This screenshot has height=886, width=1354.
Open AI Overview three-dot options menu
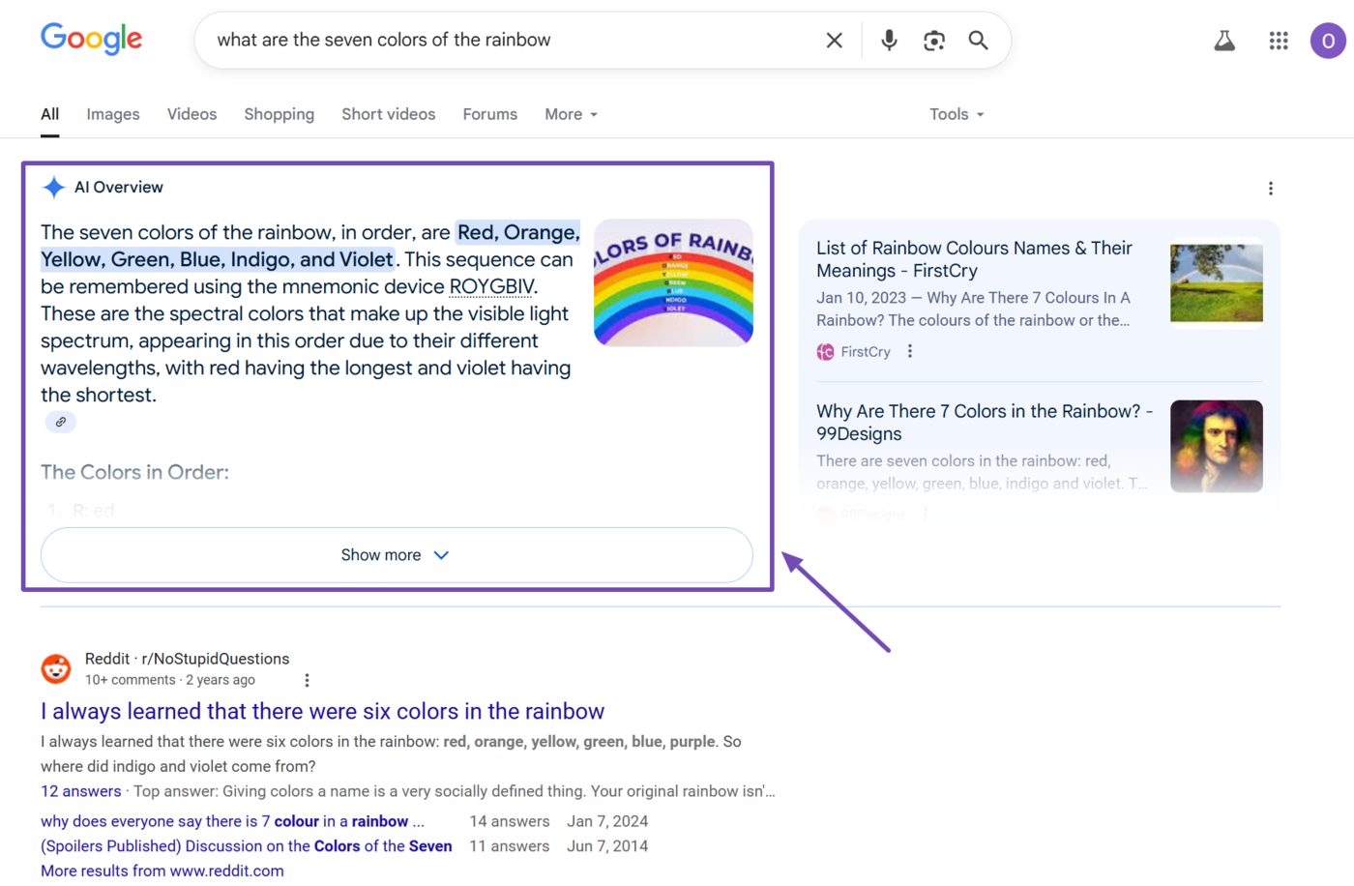[1270, 189]
